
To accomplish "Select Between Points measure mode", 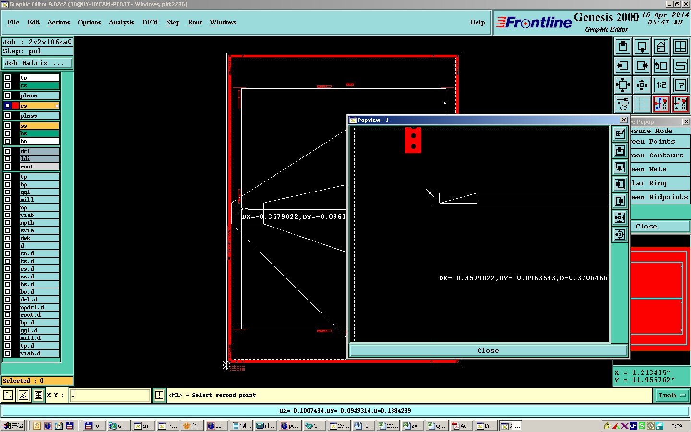I will [x=660, y=142].
